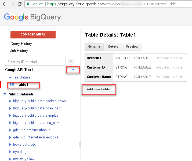Expand bigquery-public-data:usa_names dataset arrow

click(x=10, y=123)
